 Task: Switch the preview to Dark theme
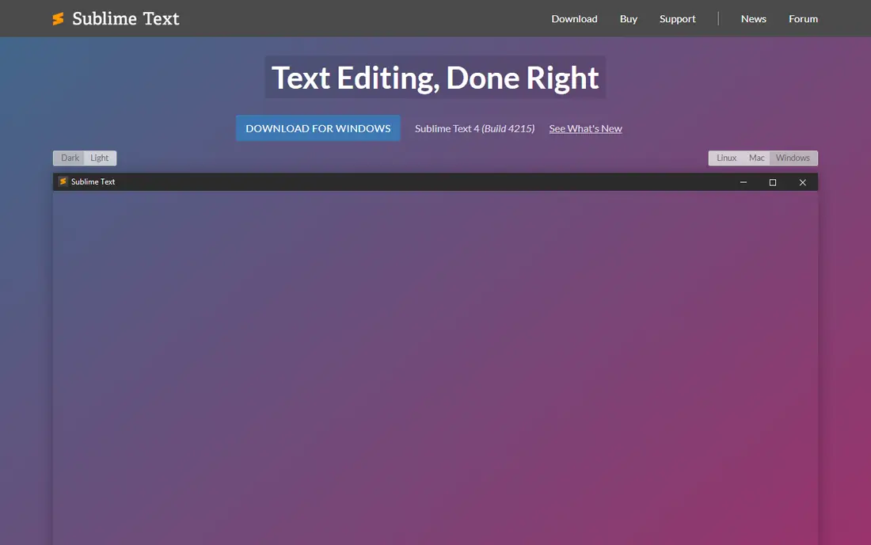coord(70,158)
